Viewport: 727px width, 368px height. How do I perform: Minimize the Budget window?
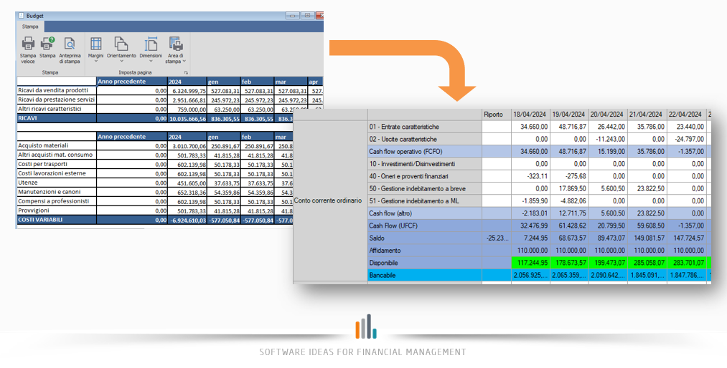[292, 16]
